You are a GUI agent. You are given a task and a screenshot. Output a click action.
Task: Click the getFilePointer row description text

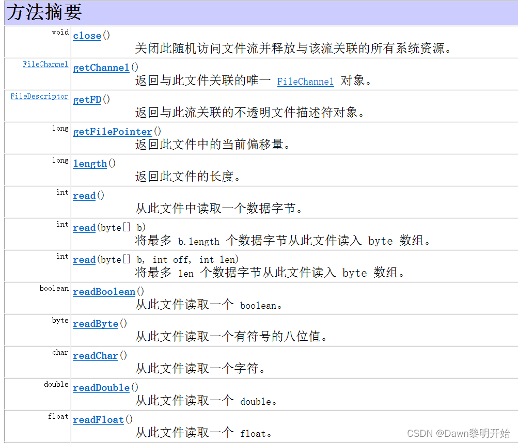point(214,145)
